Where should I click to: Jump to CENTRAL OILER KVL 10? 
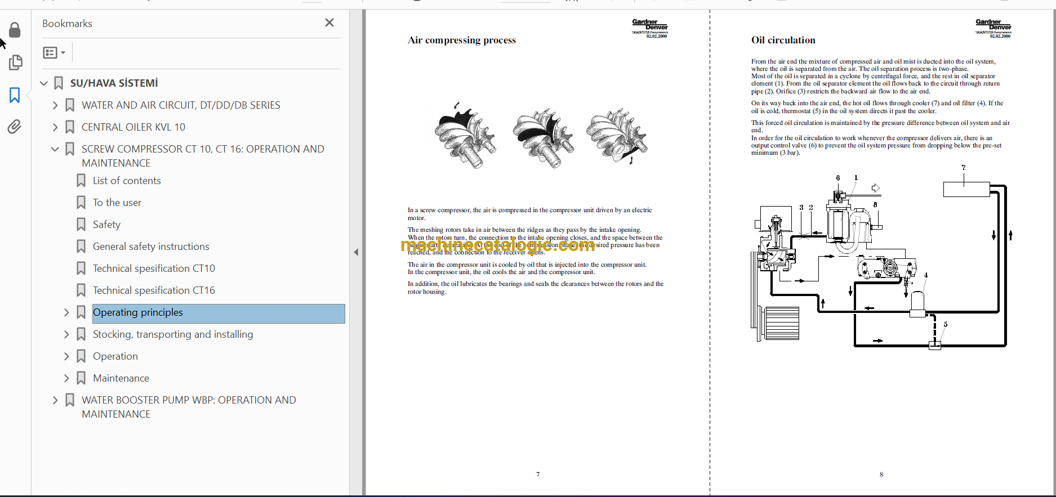133,127
